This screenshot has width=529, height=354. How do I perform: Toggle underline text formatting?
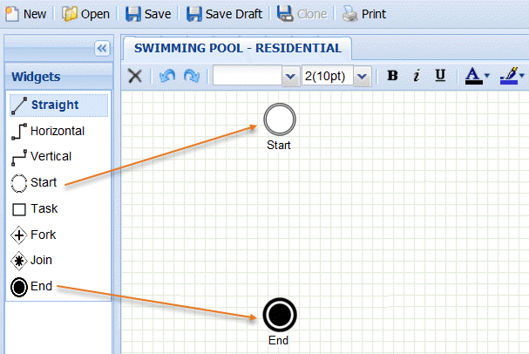pyautogui.click(x=440, y=76)
